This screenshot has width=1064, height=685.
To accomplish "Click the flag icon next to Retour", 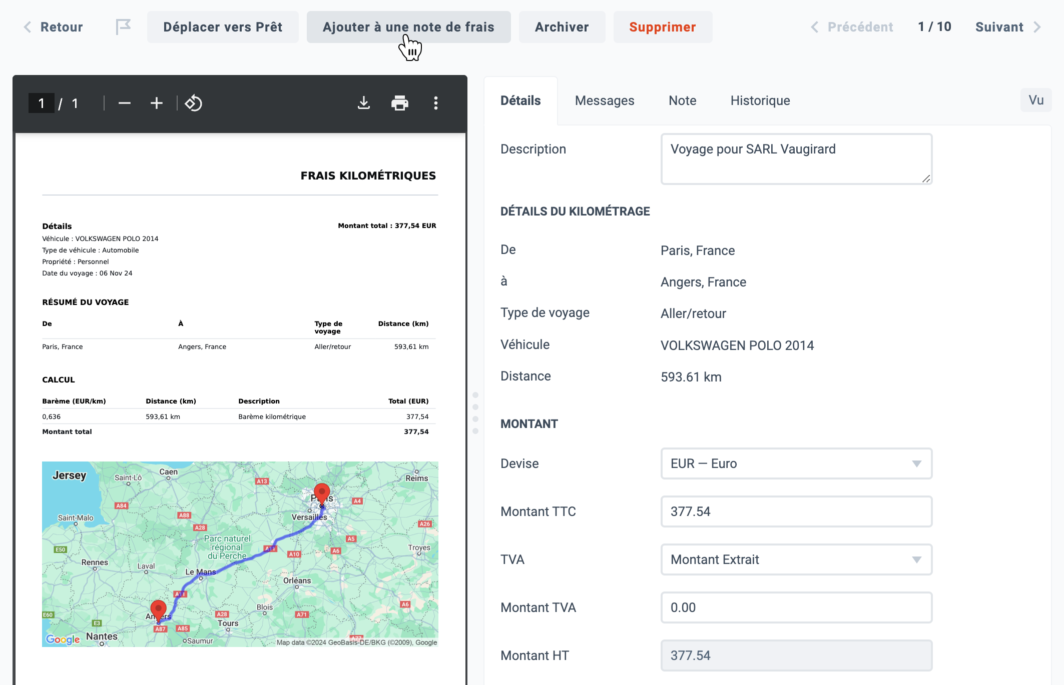I will coord(123,27).
